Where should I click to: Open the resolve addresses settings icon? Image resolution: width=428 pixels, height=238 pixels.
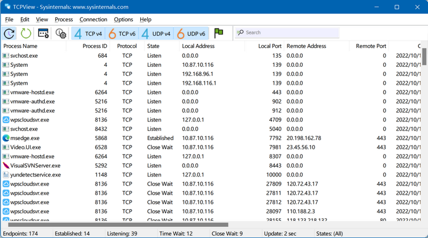click(60, 34)
